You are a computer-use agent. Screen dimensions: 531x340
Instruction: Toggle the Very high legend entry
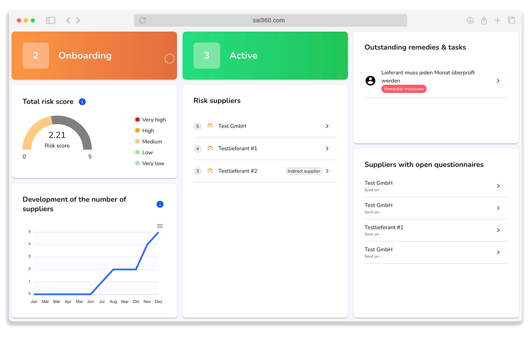(x=150, y=120)
